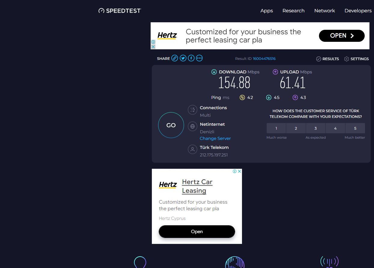Rate customer service as 1
Screen dimensions: 374x268
click(276, 128)
